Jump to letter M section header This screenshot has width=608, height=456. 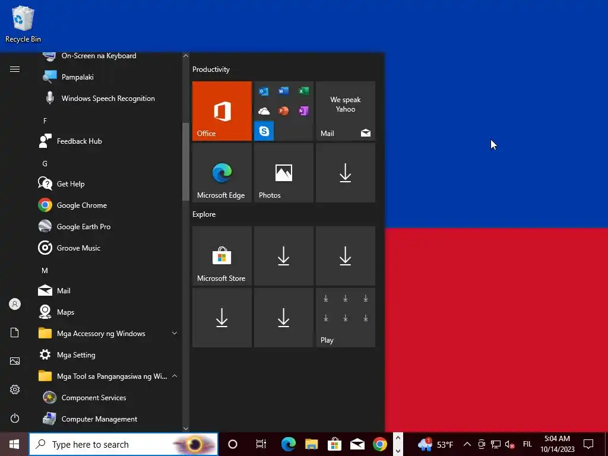coord(45,271)
